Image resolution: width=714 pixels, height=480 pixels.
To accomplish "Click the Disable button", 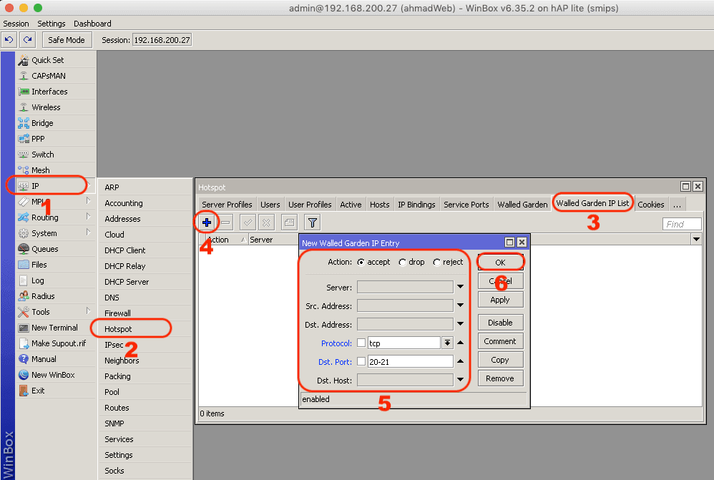I will tap(500, 323).
